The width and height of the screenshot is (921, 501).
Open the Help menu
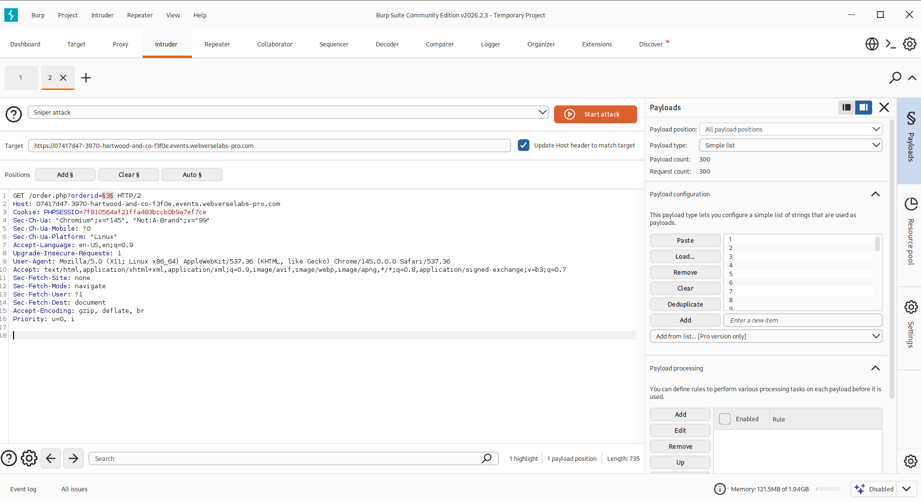click(x=200, y=15)
